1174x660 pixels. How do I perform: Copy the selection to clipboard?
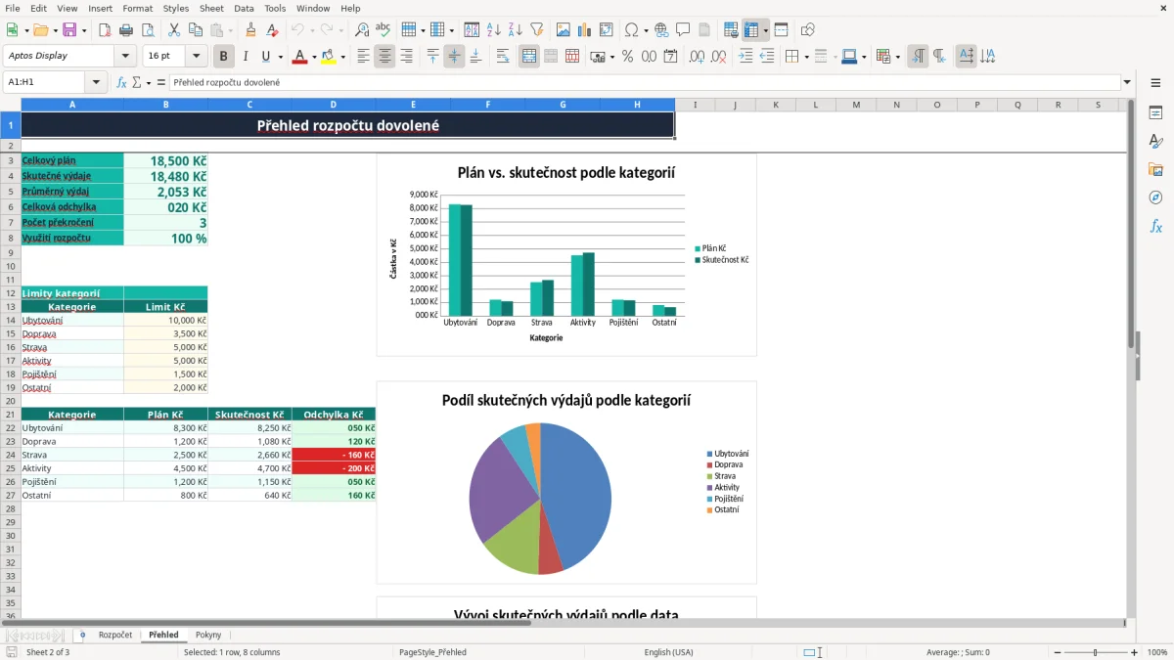(195, 30)
